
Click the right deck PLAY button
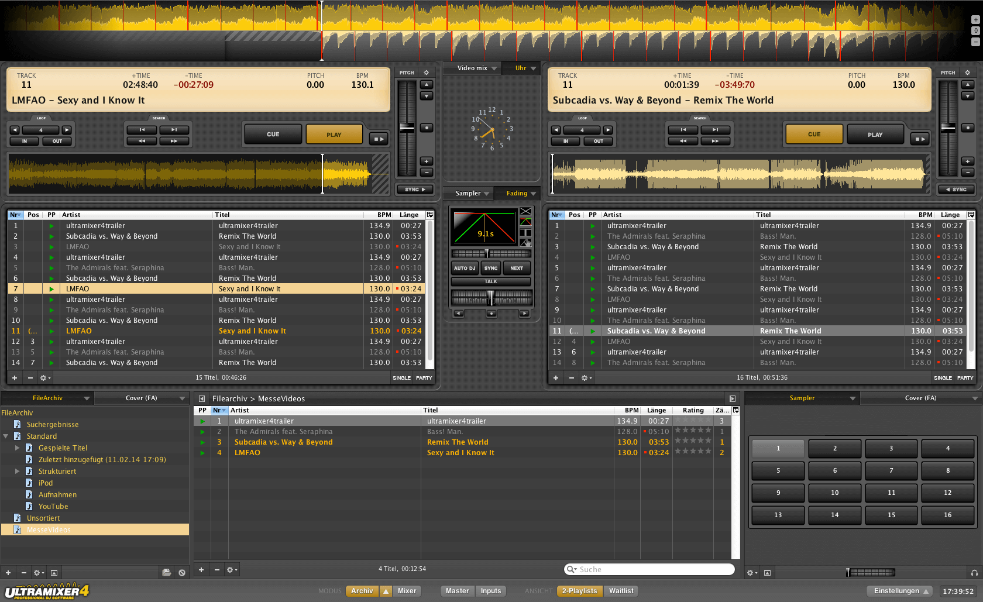click(x=875, y=134)
